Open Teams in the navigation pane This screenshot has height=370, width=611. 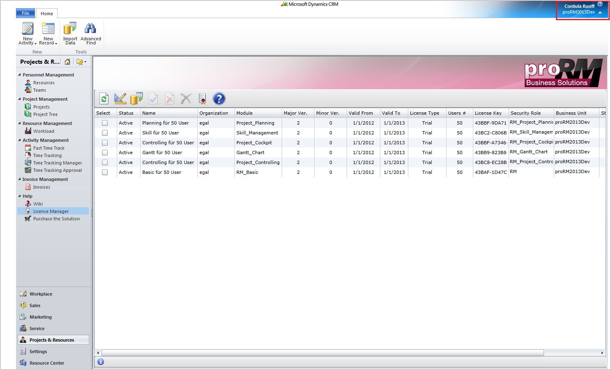point(39,90)
